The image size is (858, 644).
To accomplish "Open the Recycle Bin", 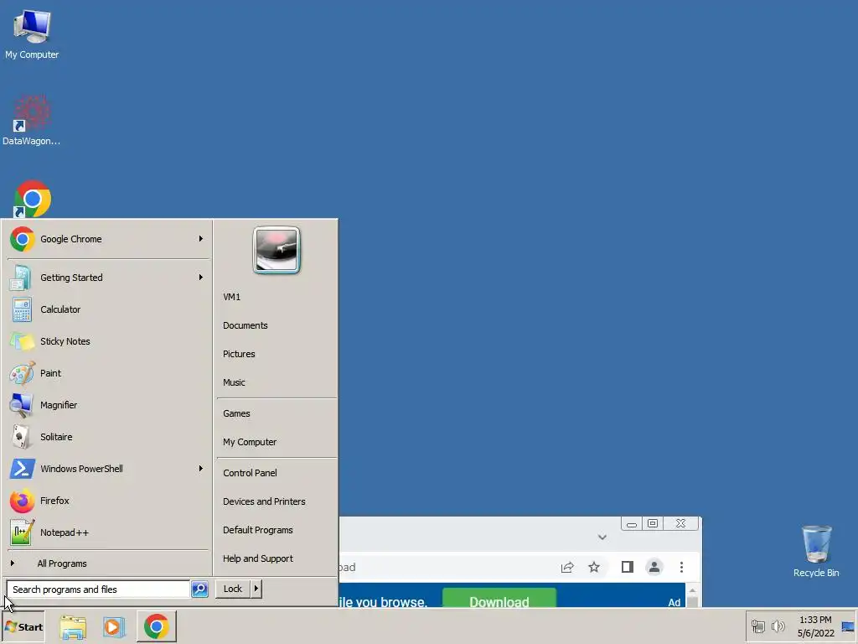I will point(816,551).
